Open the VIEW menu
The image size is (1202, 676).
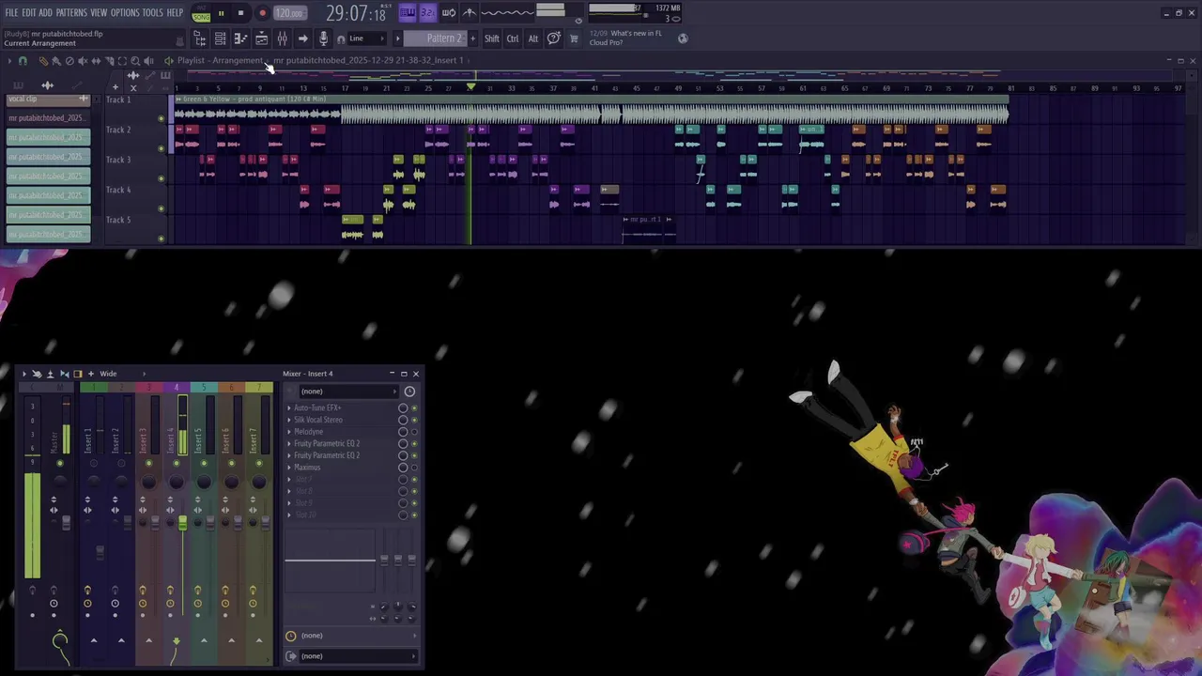99,12
